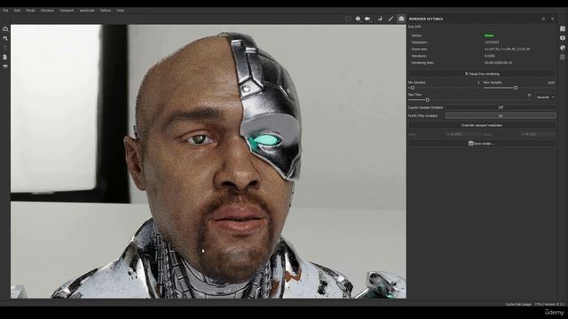Undock the Renderer Settings panel
Screen dimensions: 568x319
pos(543,19)
